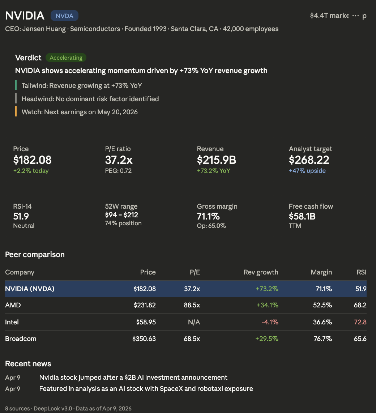Image resolution: width=376 pixels, height=413 pixels.
Task: Expand the Recent news section
Action: [28, 363]
